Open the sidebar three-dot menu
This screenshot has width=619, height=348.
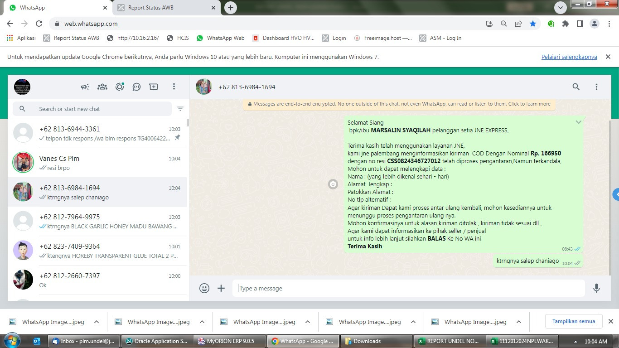174,87
